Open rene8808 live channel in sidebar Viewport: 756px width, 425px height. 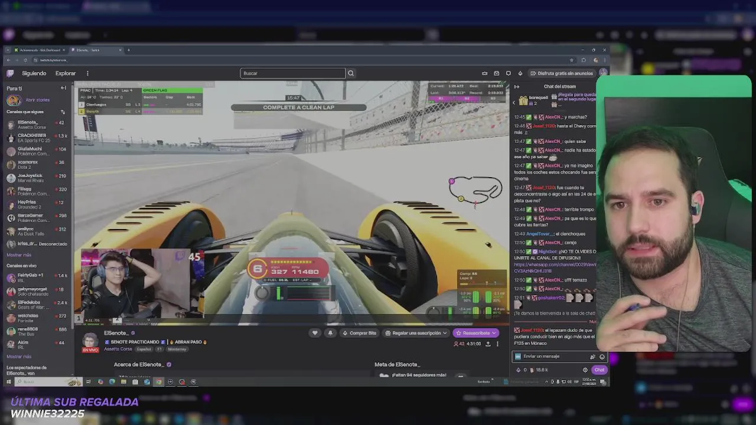[37, 332]
